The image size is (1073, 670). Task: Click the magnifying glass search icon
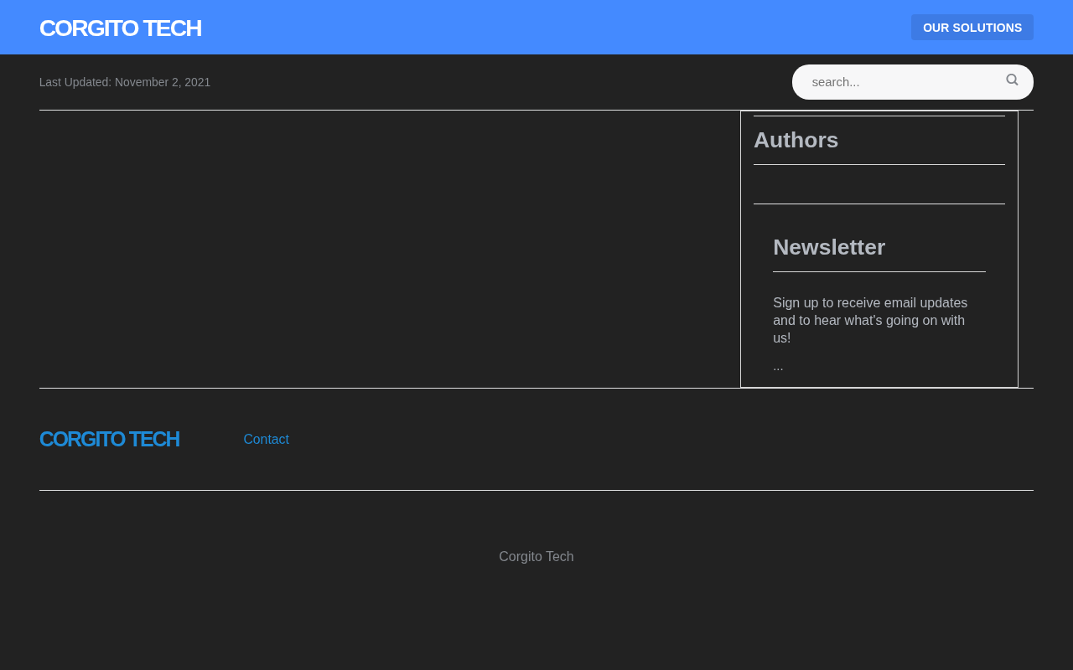tap(1012, 80)
